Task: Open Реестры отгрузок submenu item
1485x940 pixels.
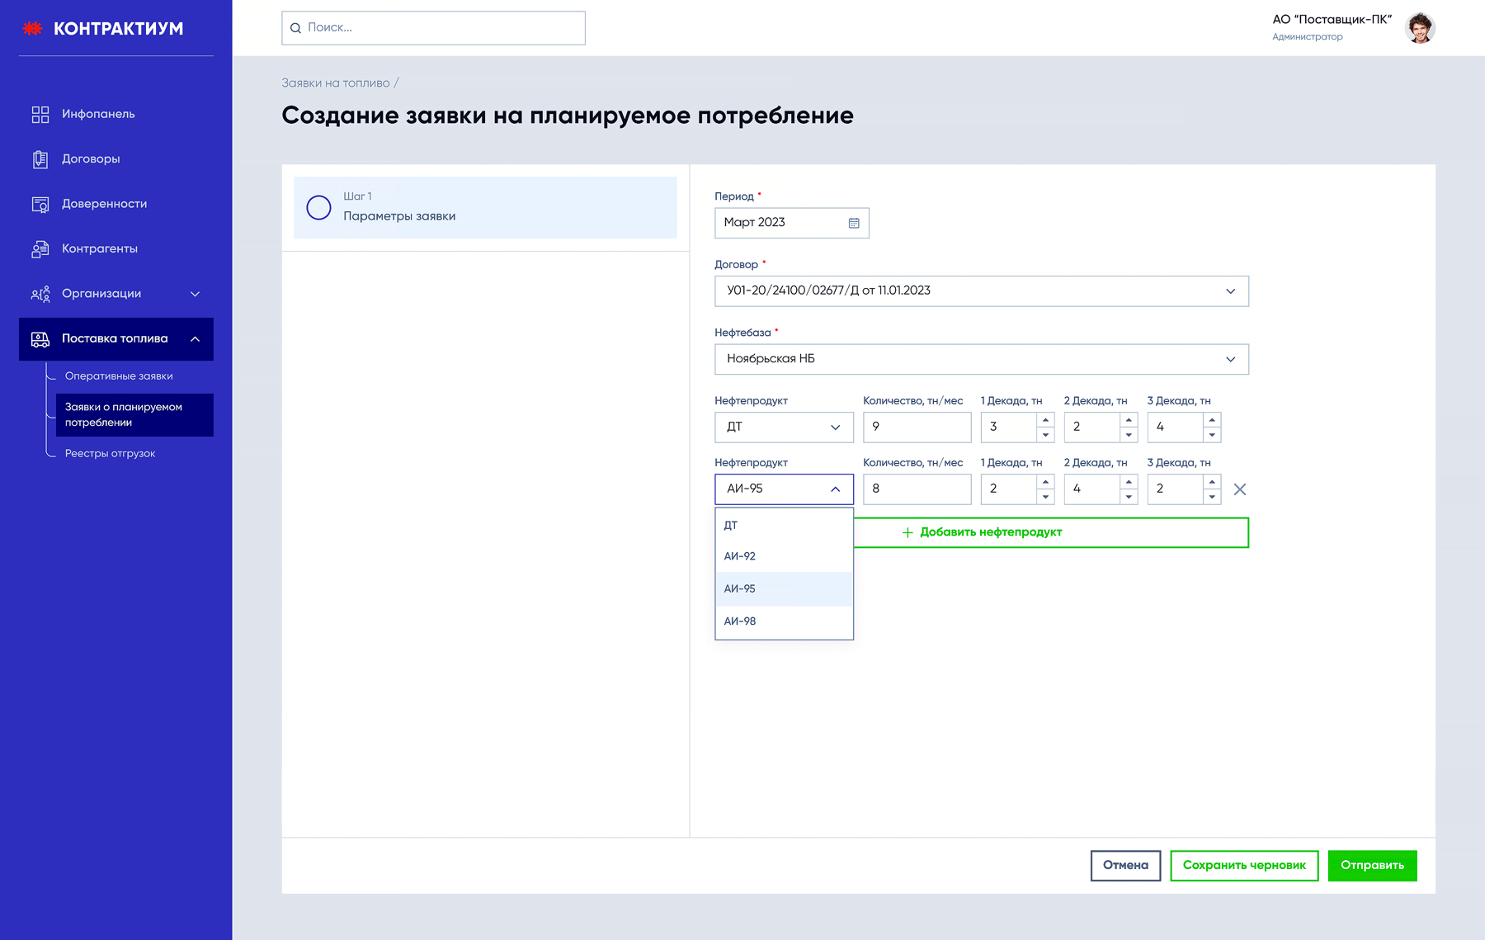Action: (110, 453)
